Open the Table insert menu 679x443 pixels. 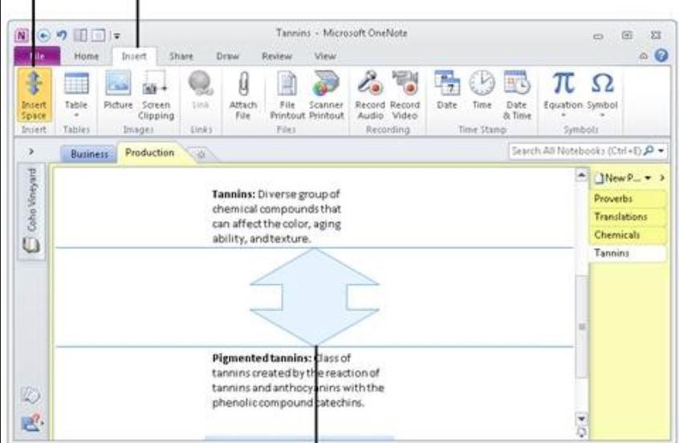76,95
